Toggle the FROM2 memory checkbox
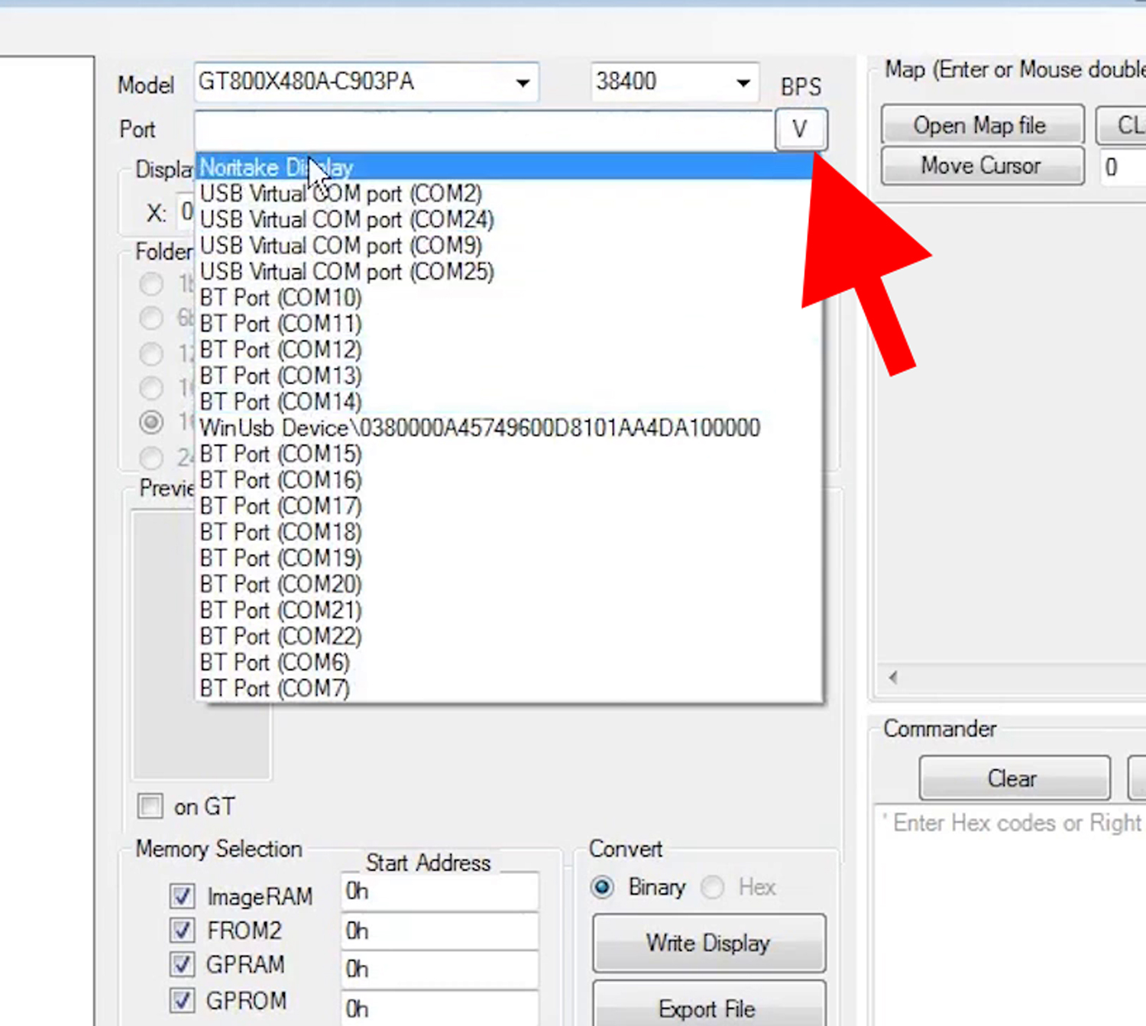The height and width of the screenshot is (1026, 1146). (182, 931)
